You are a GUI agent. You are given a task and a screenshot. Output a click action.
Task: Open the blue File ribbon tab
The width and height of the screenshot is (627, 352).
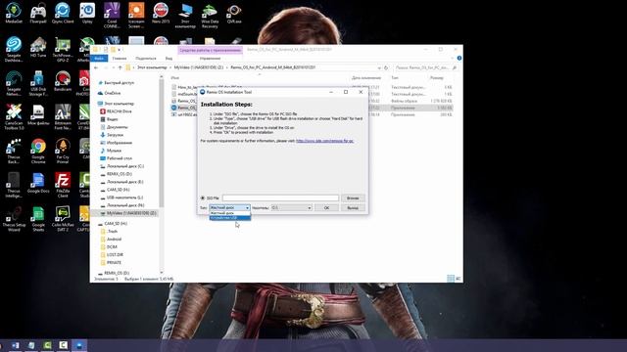pyautogui.click(x=99, y=59)
